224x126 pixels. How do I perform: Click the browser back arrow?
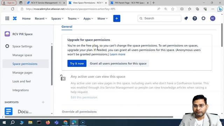point(5,9)
